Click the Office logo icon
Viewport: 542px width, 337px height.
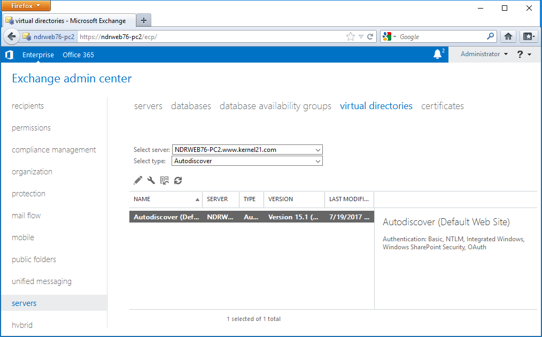click(x=10, y=55)
